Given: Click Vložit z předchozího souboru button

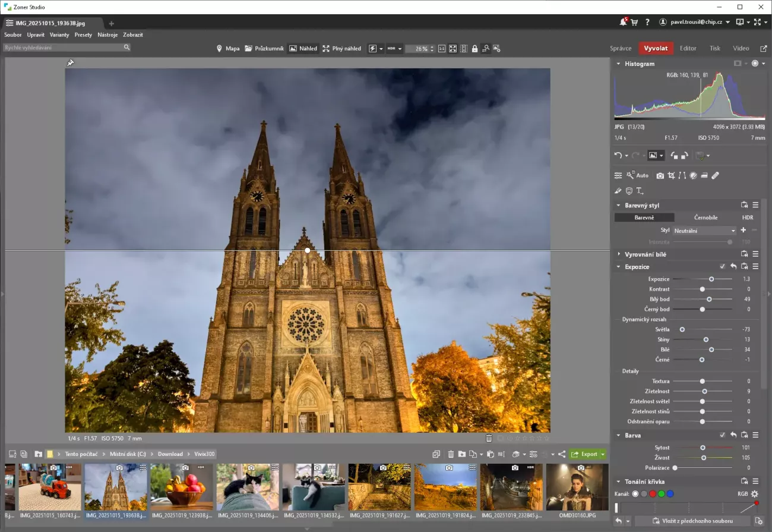Looking at the screenshot, I should pyautogui.click(x=692, y=521).
